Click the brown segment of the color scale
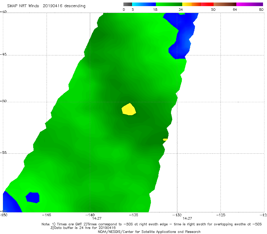The width and height of the screenshot is (267, 234). (x=225, y=4)
